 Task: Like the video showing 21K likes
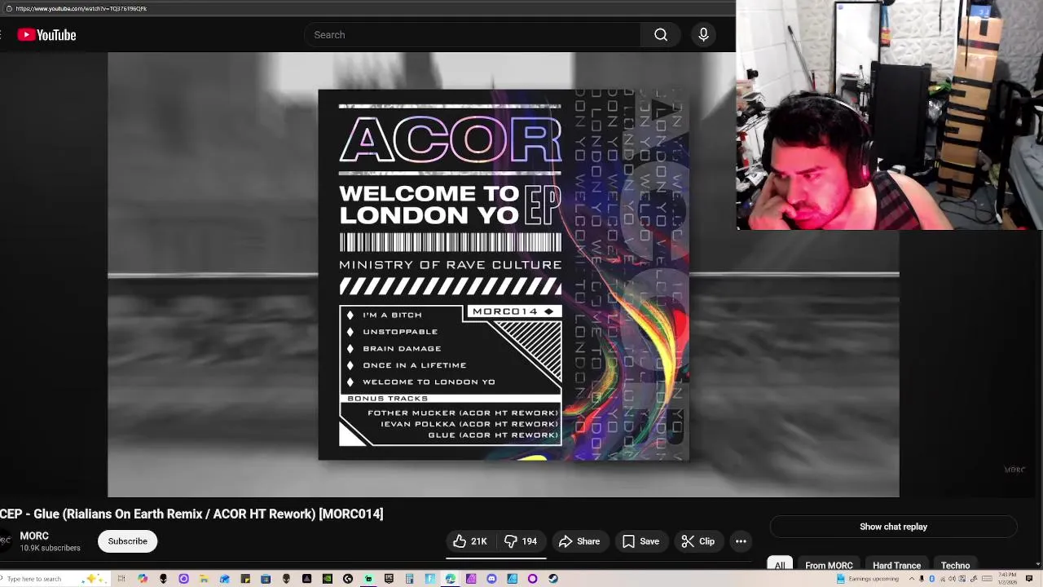click(x=470, y=541)
